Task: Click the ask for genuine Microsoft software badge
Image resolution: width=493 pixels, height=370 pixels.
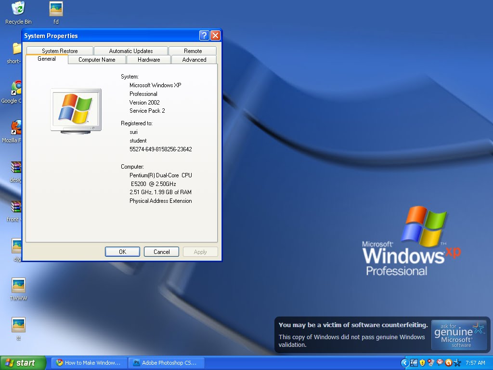Action: click(459, 335)
